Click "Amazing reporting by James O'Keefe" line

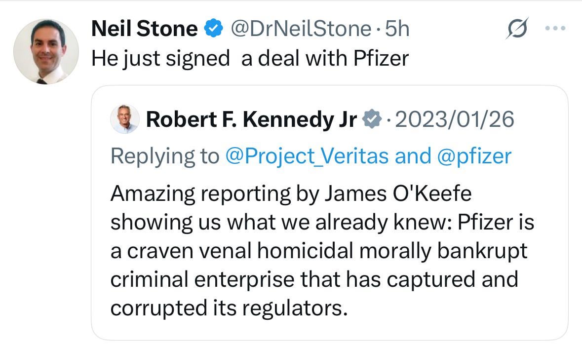click(x=291, y=194)
